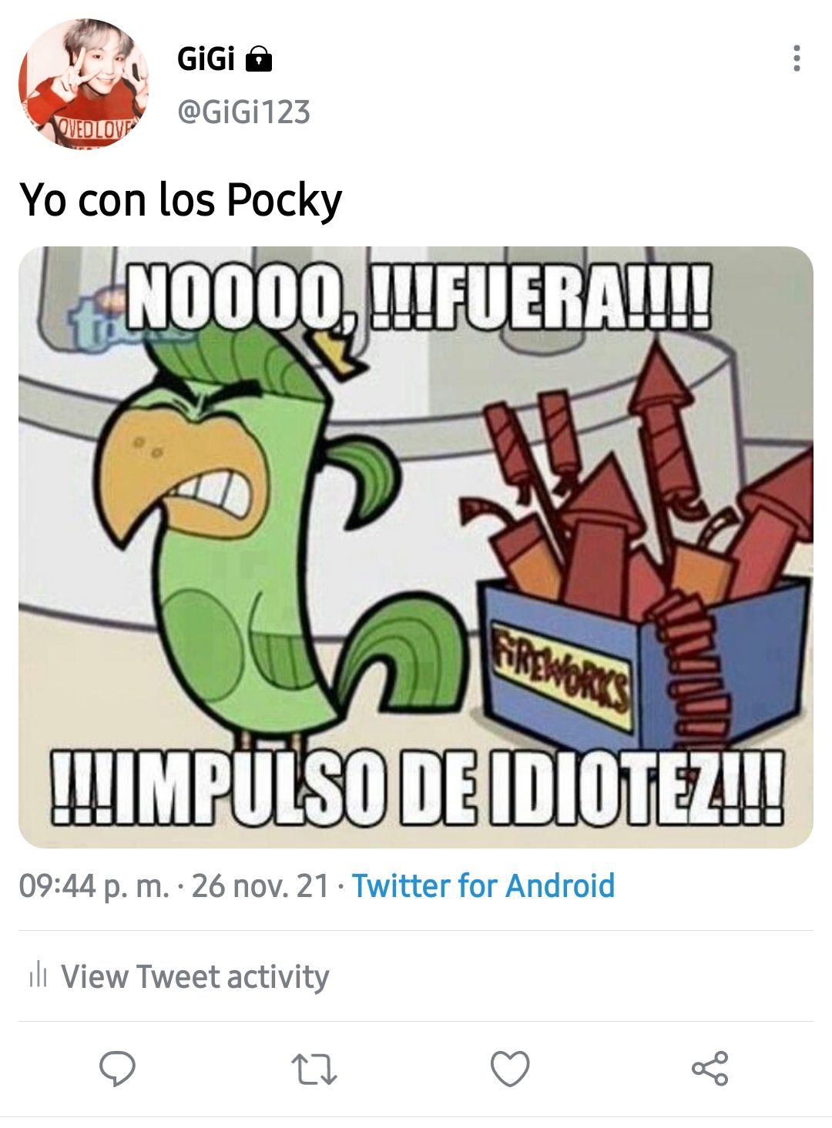Tap the padlock icon beside GiGi
832x1128 pixels.
[258, 59]
